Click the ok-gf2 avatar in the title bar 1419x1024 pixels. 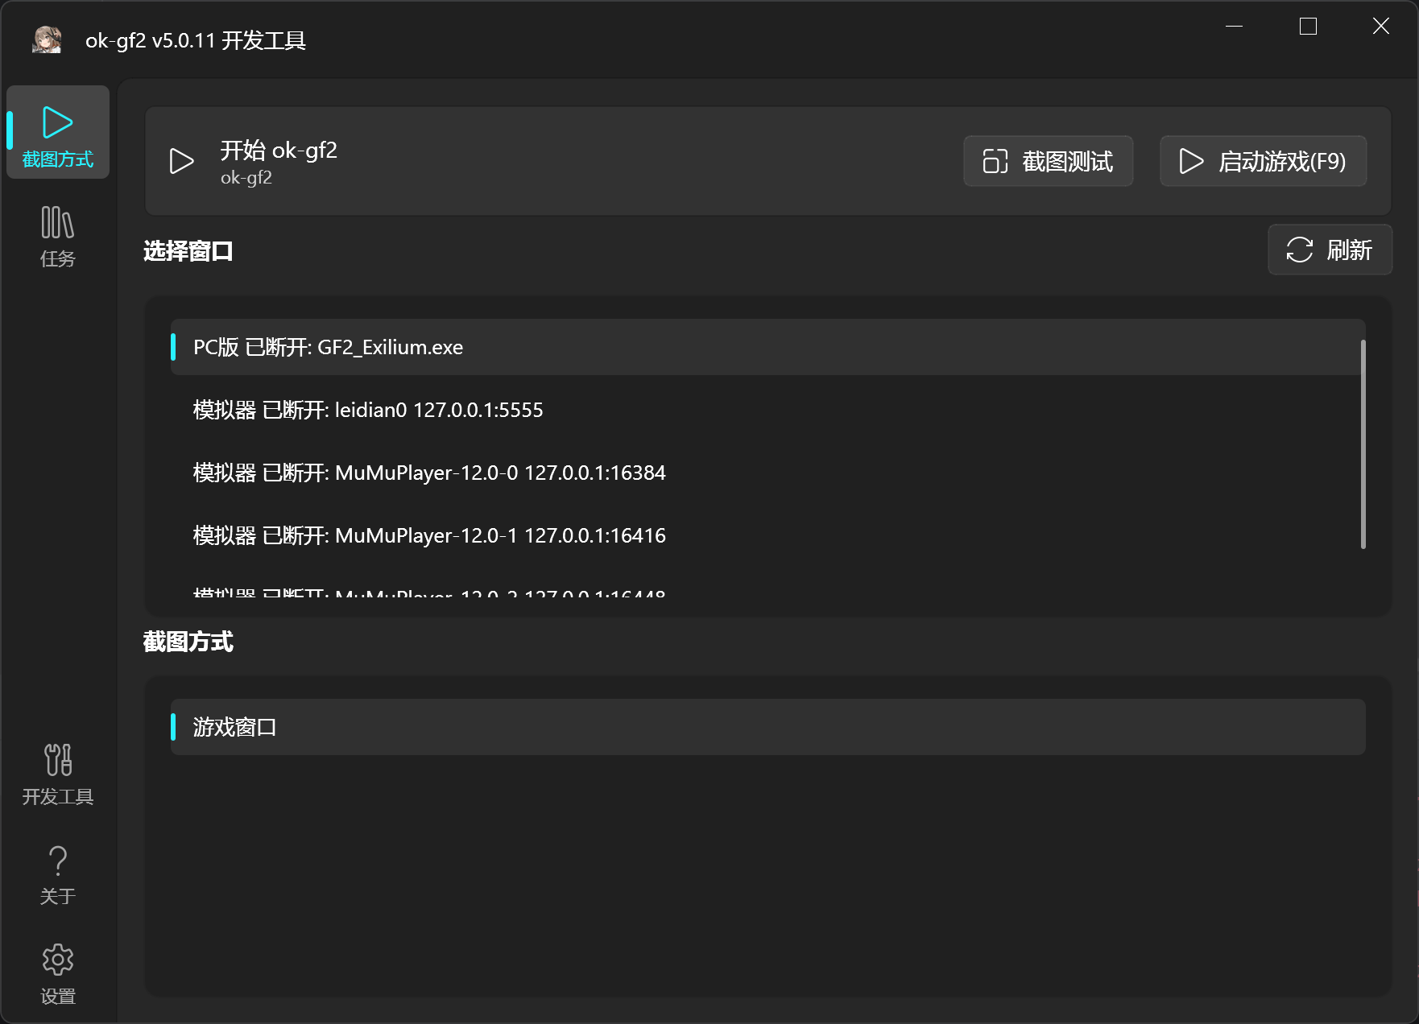point(46,39)
